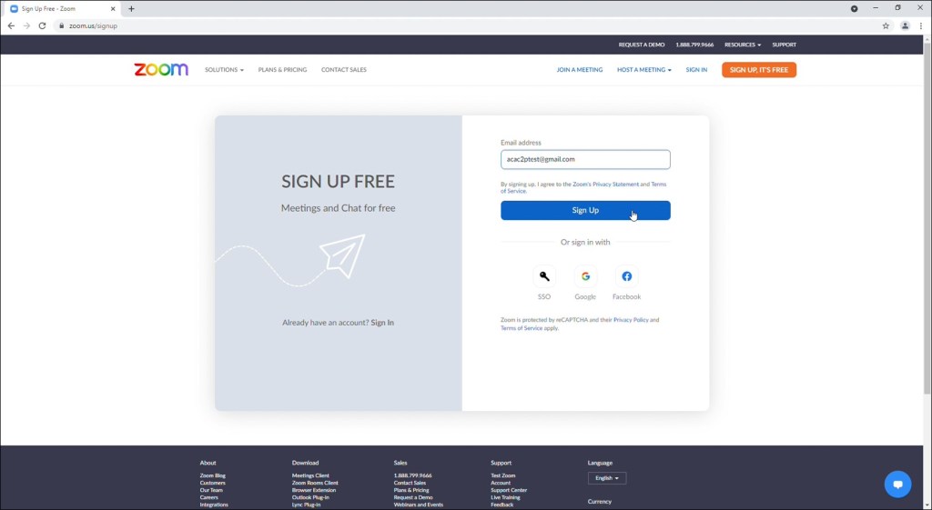Open Zoom's Privacy Statement link
The image size is (932, 510).
(606, 185)
